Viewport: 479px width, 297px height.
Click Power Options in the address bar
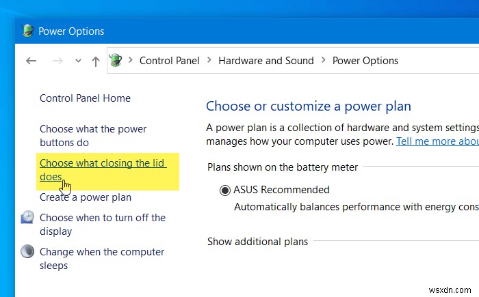pos(365,61)
